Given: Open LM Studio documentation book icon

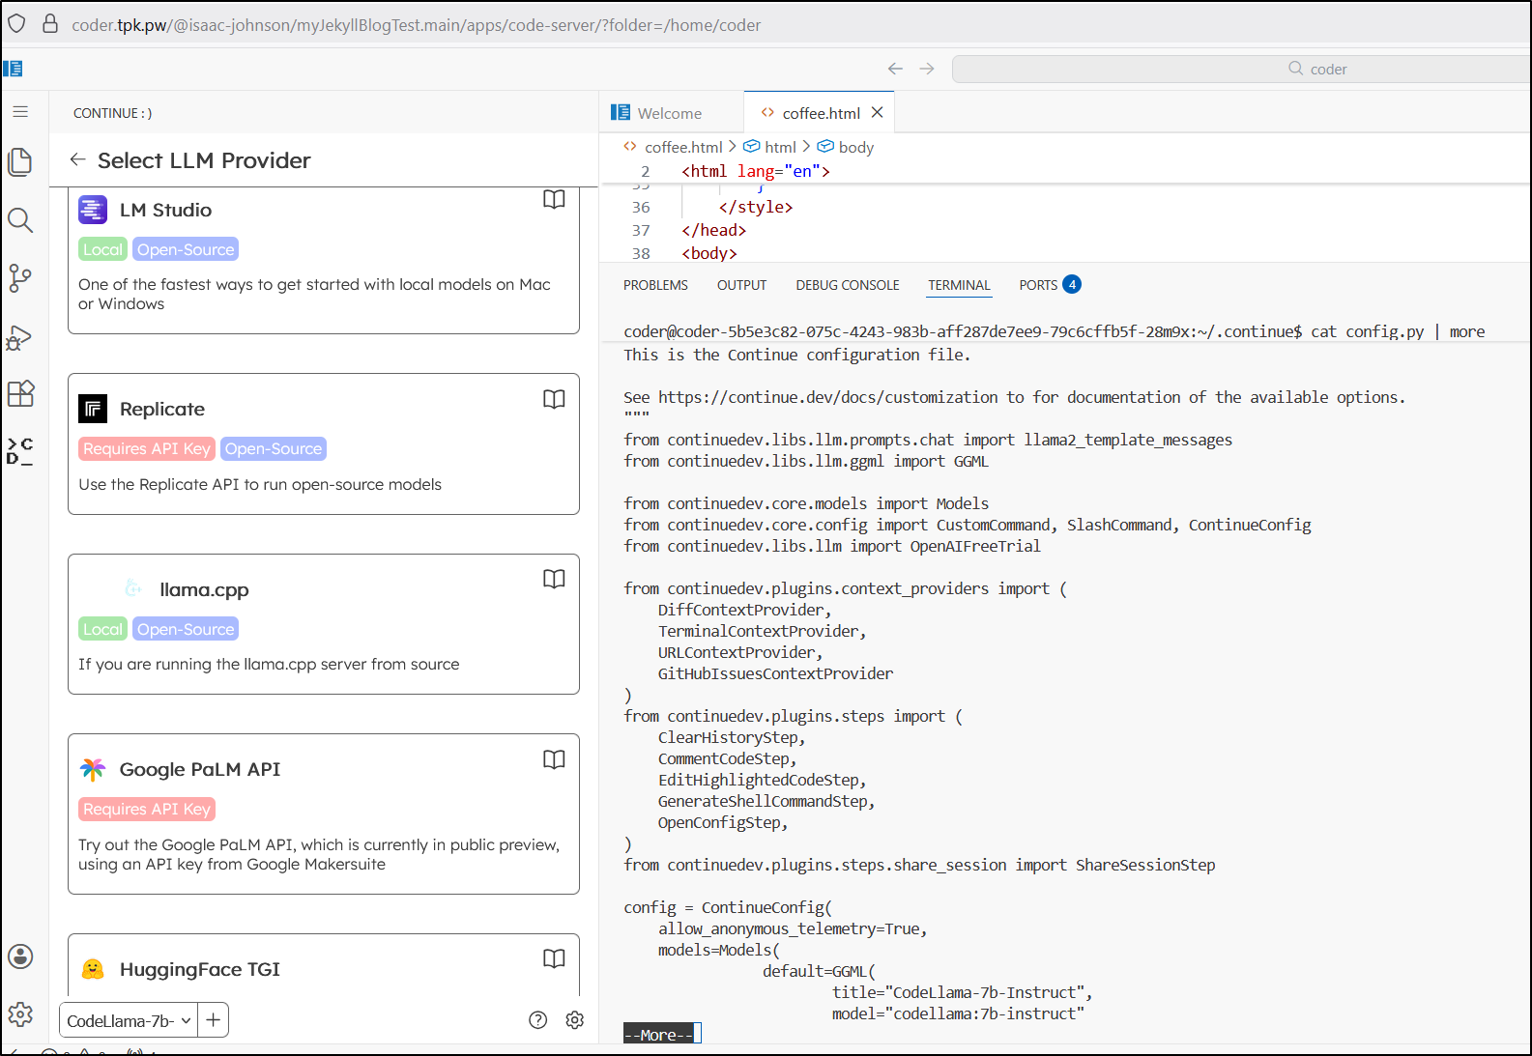Looking at the screenshot, I should (554, 200).
